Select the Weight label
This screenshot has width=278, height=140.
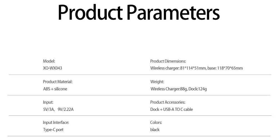[157, 82]
